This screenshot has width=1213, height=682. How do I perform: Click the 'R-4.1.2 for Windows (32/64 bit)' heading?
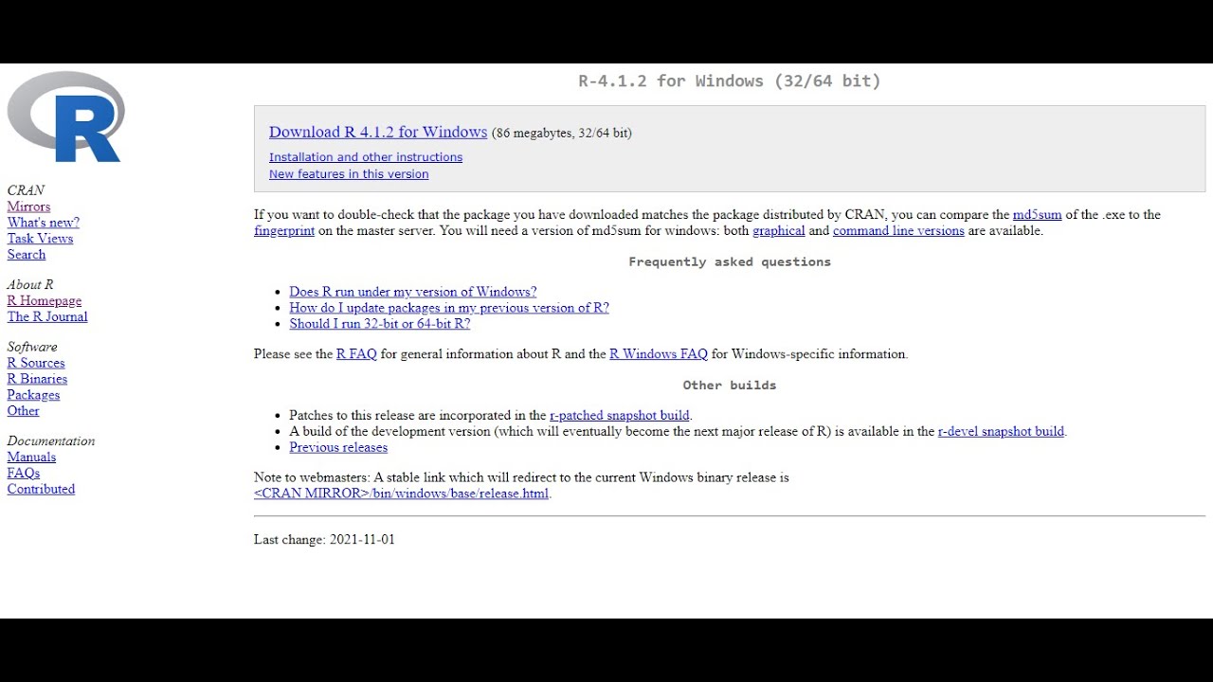tap(730, 81)
